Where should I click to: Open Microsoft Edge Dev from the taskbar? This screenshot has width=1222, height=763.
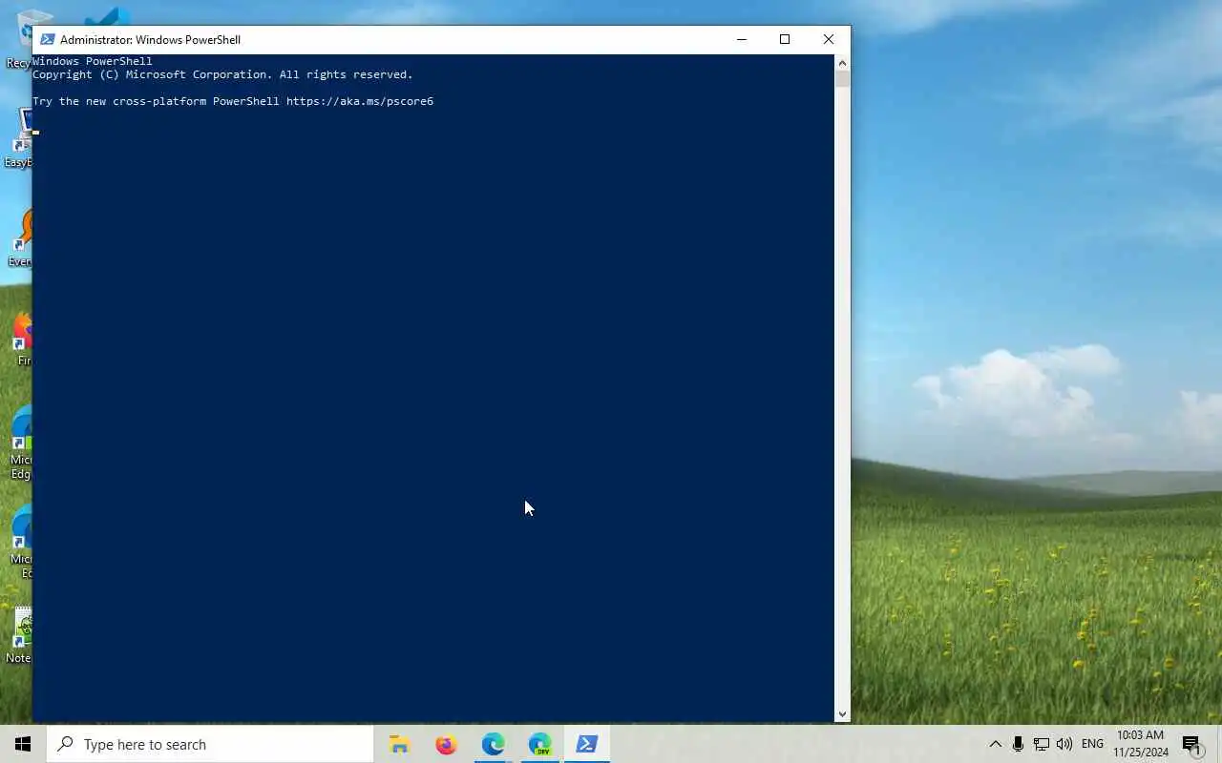click(x=539, y=744)
